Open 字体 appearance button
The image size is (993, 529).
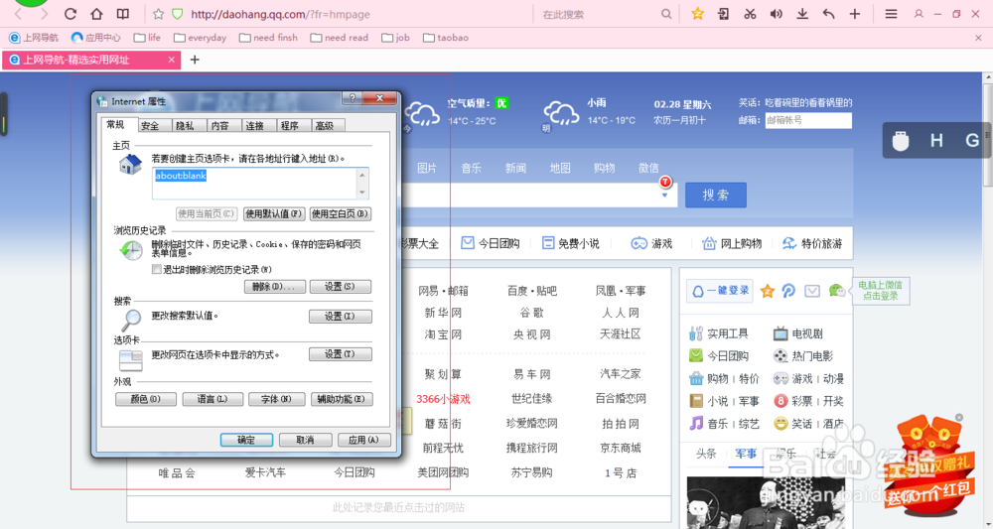tap(277, 399)
